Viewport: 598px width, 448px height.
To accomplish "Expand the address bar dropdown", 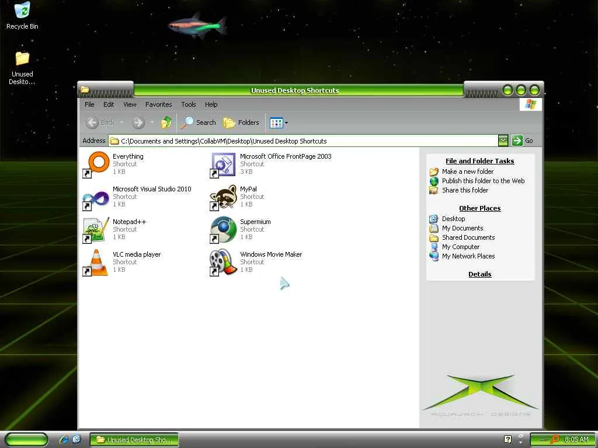I will [x=503, y=141].
